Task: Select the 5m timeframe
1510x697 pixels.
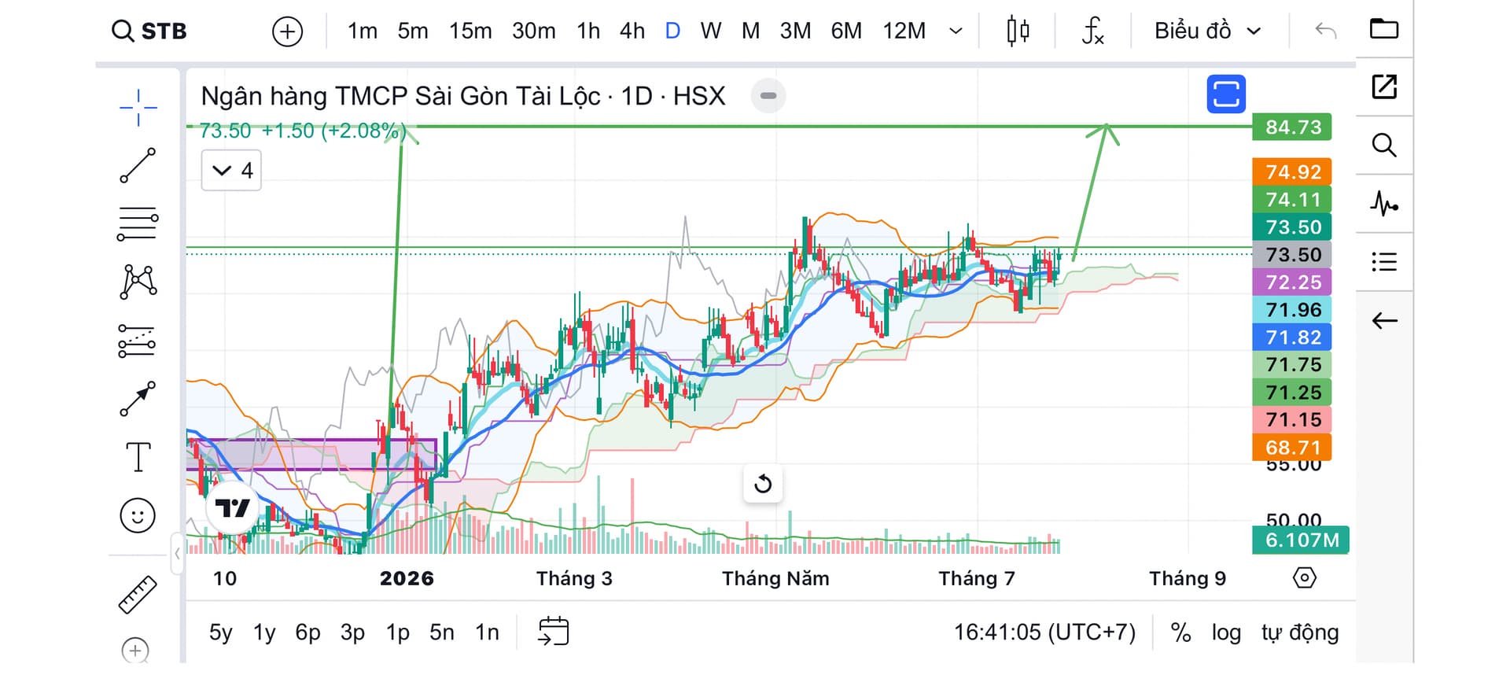Action: pyautogui.click(x=413, y=31)
